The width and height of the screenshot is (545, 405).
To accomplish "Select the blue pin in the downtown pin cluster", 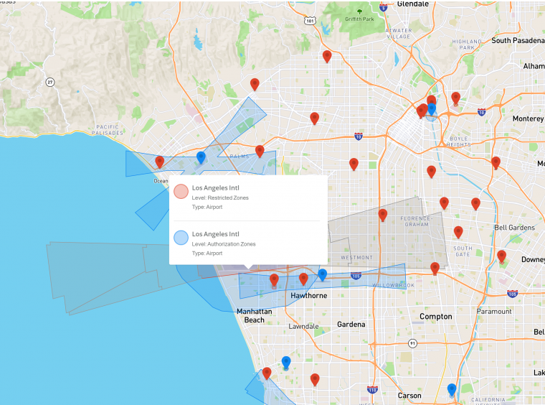I will coord(432,109).
